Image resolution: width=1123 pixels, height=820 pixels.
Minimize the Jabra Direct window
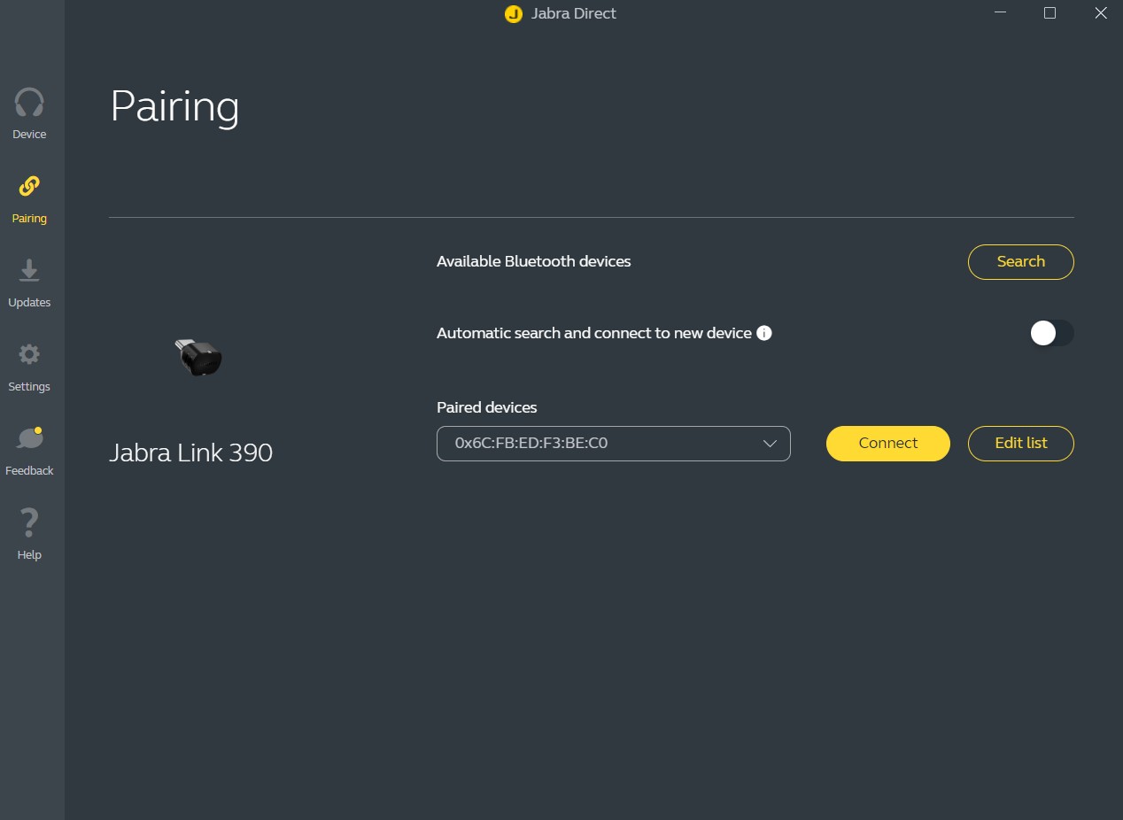pyautogui.click(x=1000, y=13)
